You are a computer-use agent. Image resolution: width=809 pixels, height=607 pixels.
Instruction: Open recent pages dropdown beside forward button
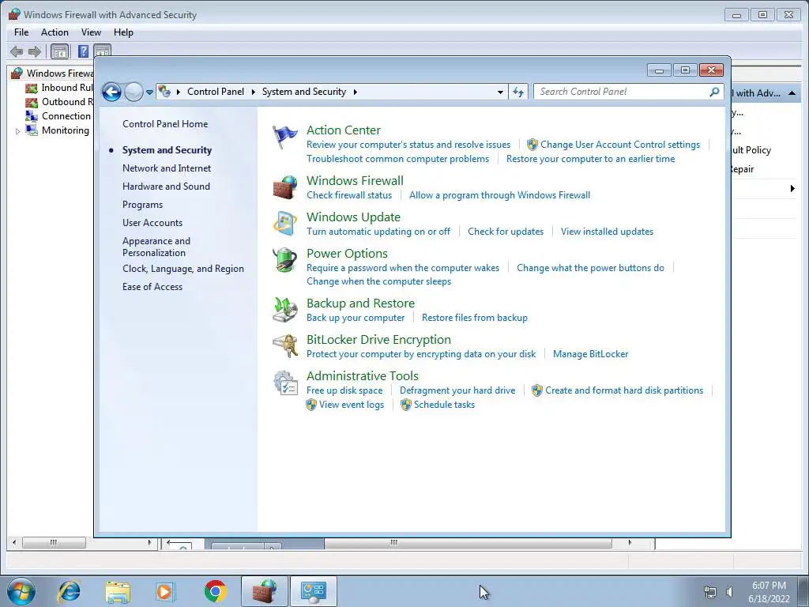pyautogui.click(x=149, y=92)
